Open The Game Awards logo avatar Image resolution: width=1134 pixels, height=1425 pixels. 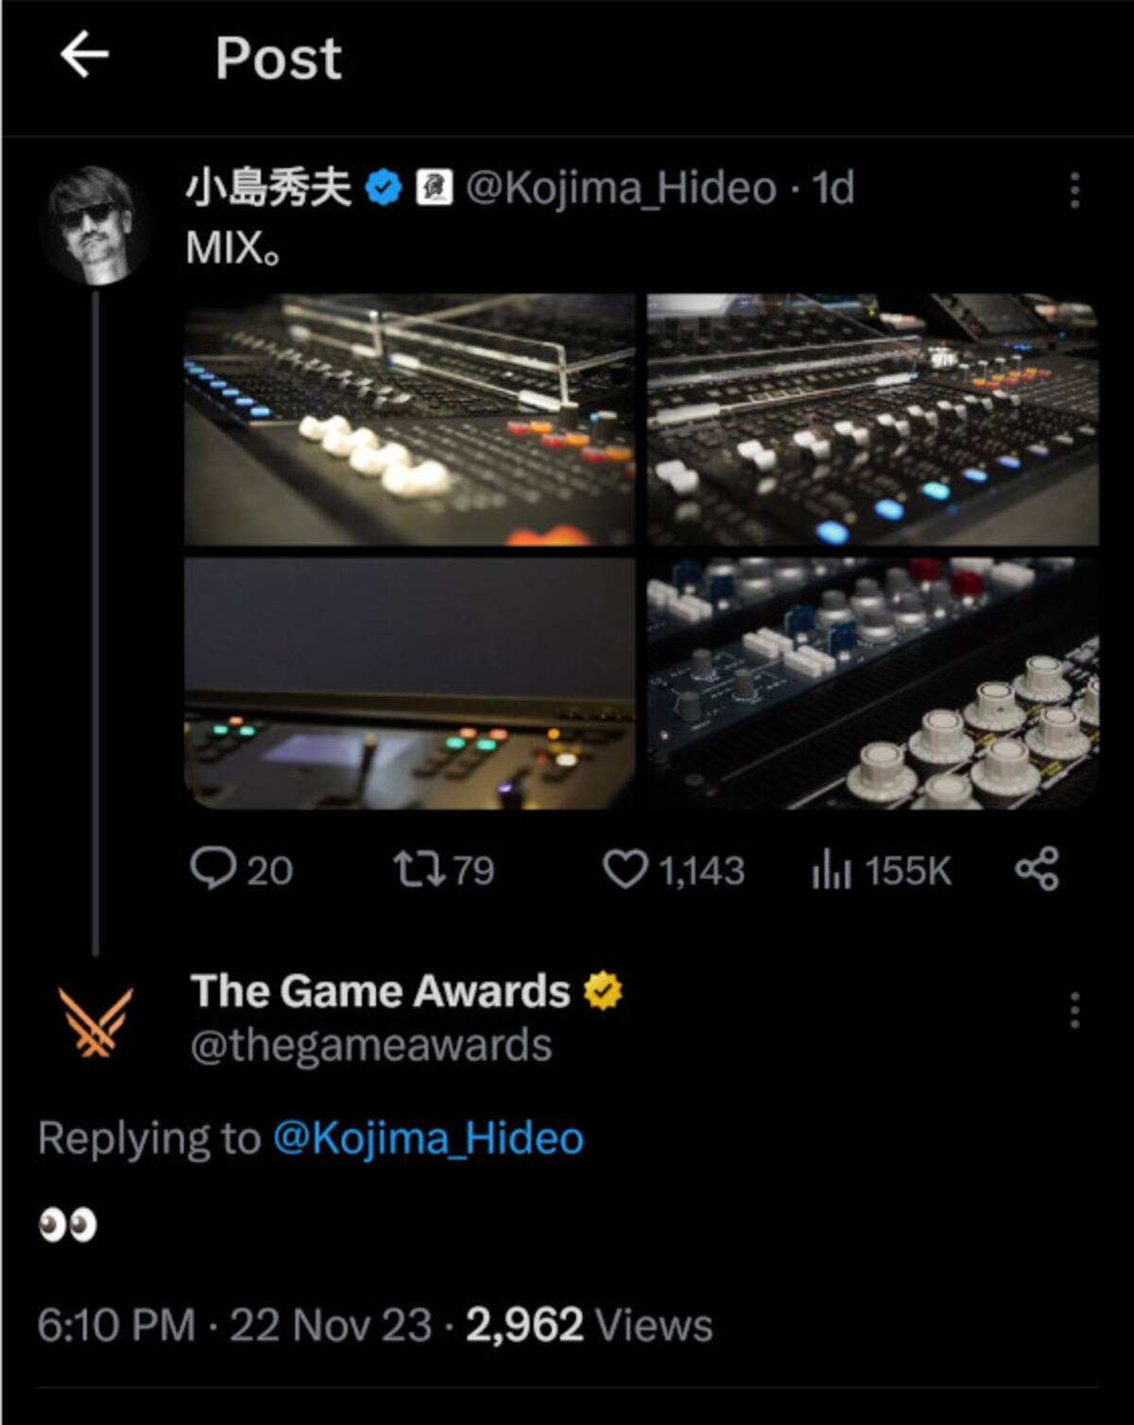[x=95, y=1021]
